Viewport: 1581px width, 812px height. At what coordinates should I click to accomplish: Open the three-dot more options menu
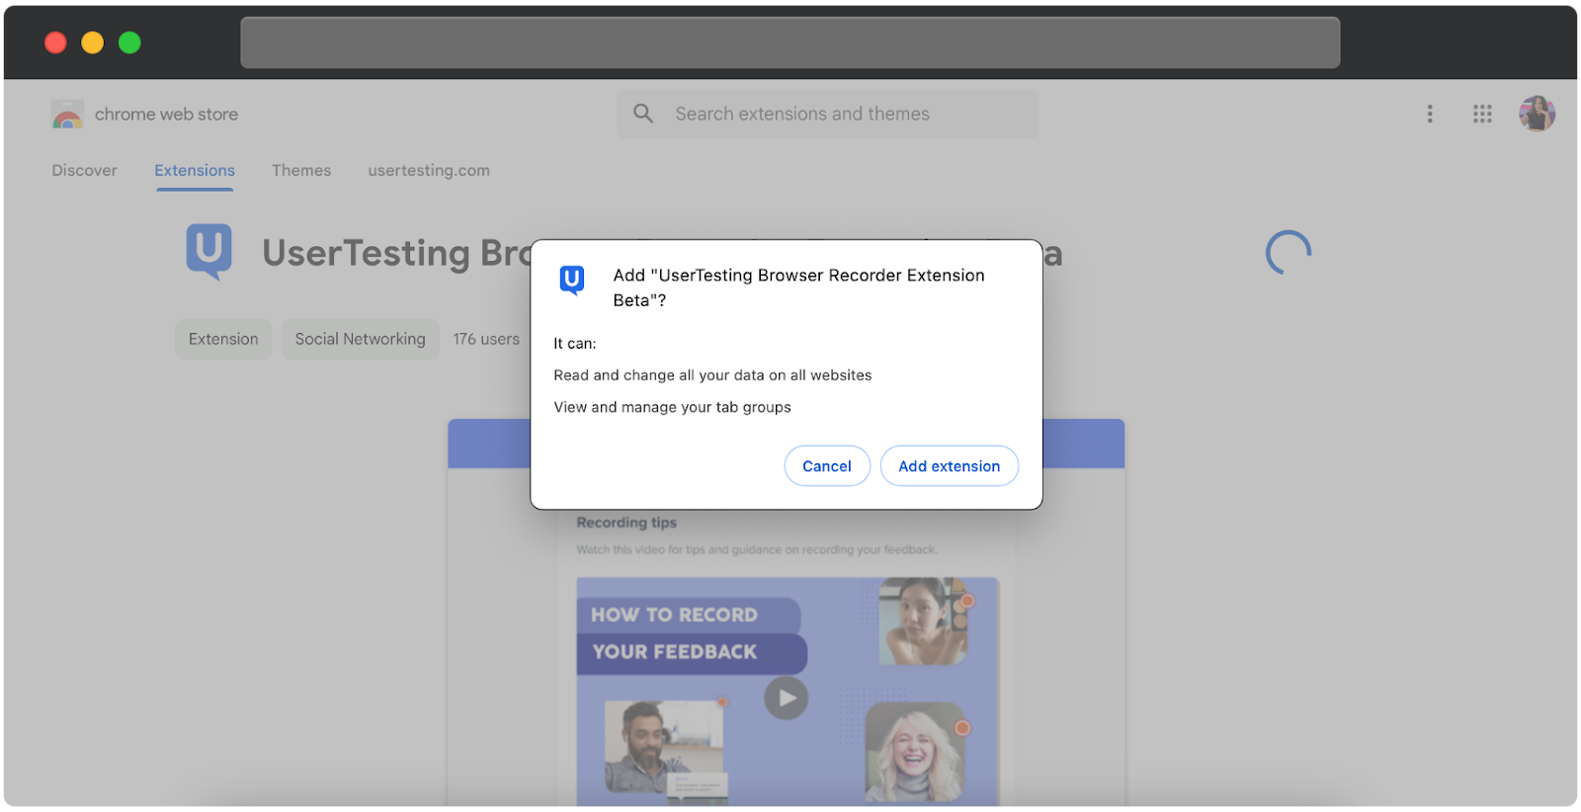click(x=1430, y=114)
